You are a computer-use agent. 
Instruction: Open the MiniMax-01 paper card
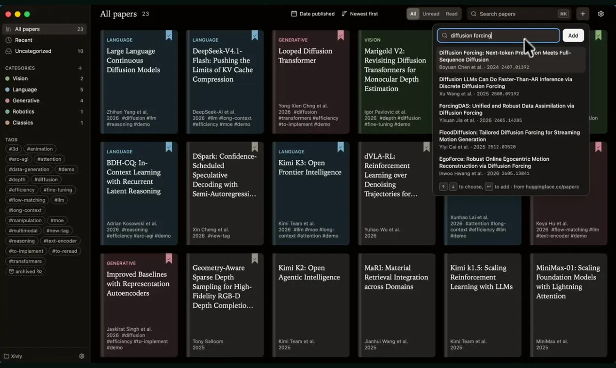pyautogui.click(x=568, y=306)
